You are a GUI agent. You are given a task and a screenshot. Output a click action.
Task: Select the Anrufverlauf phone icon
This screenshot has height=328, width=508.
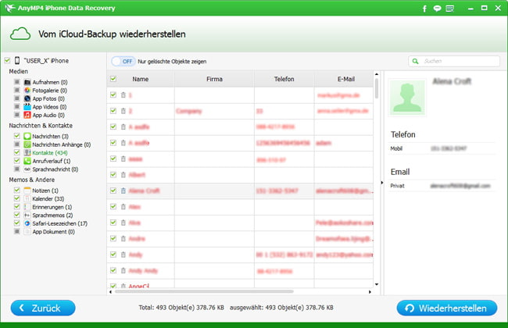tap(27, 161)
